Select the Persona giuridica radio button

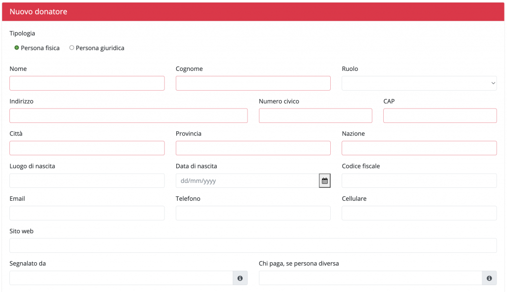coord(72,48)
